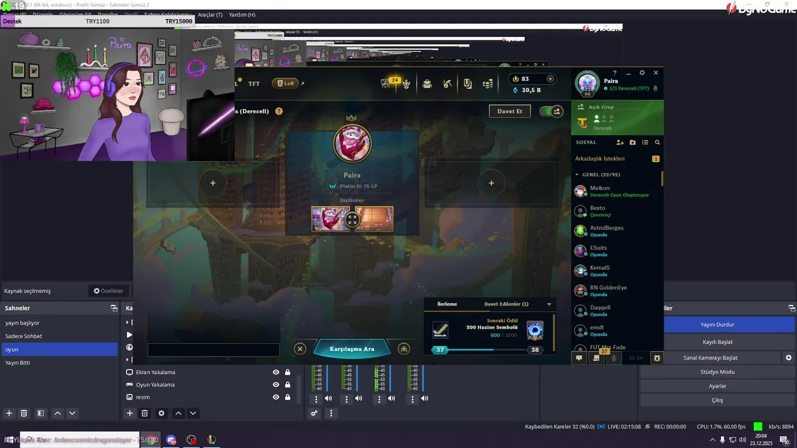Click the Davet Et button

point(510,111)
